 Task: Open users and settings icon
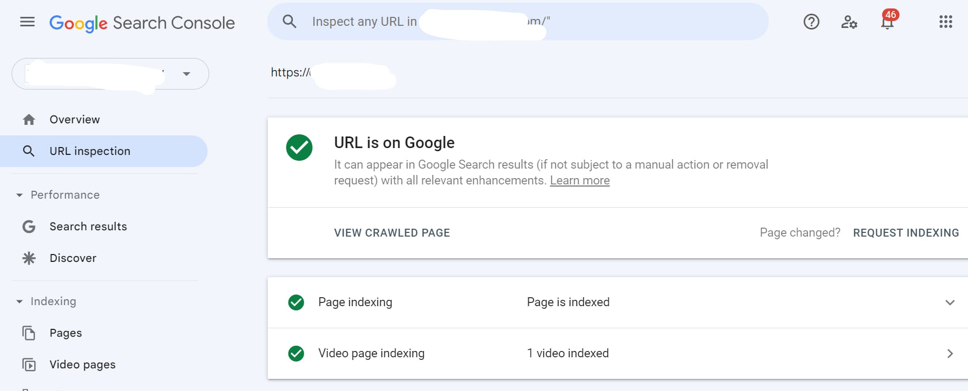coord(849,22)
